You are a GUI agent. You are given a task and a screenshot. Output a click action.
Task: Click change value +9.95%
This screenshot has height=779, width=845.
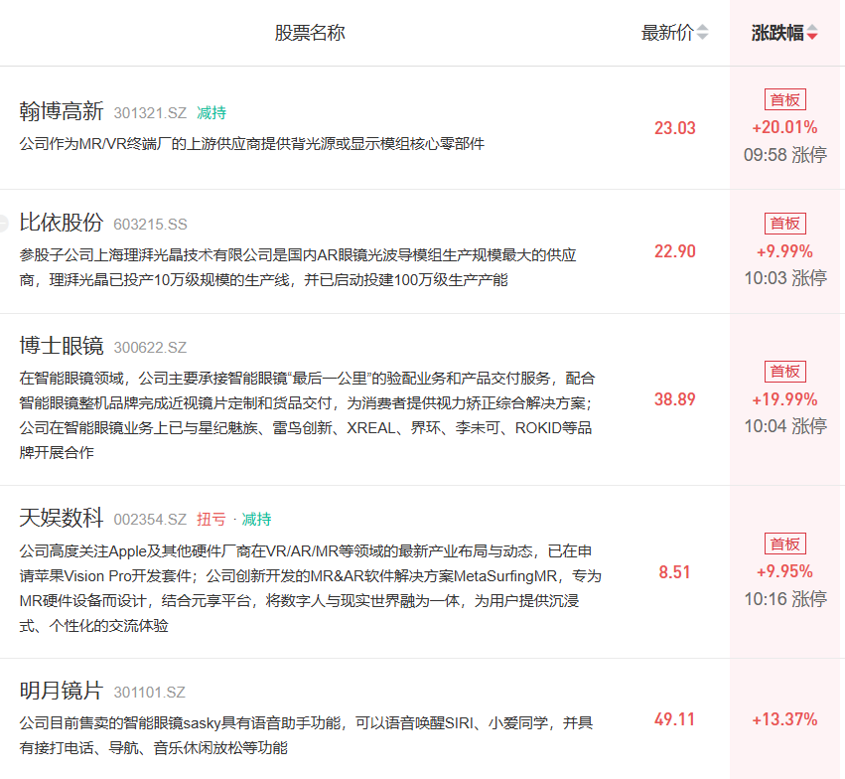[784, 571]
